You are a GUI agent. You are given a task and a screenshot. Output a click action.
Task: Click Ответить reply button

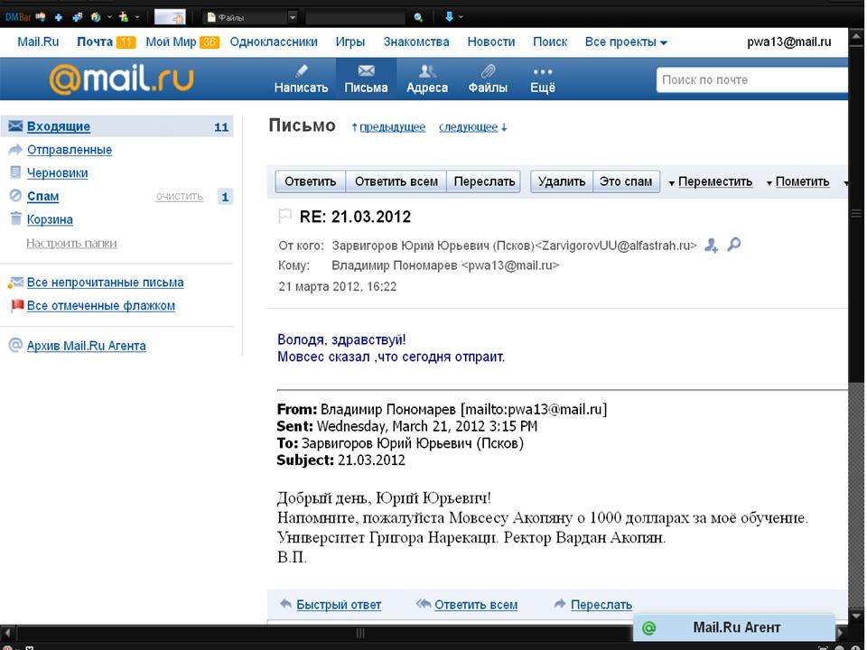pyautogui.click(x=310, y=181)
